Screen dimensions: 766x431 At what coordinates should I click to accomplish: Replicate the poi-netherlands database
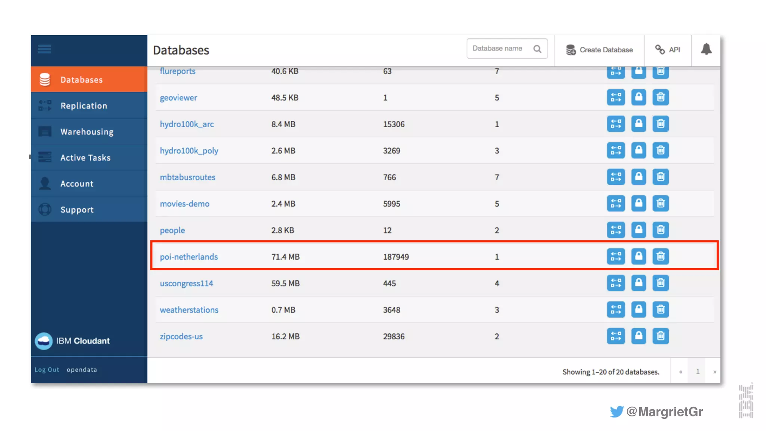coord(616,256)
